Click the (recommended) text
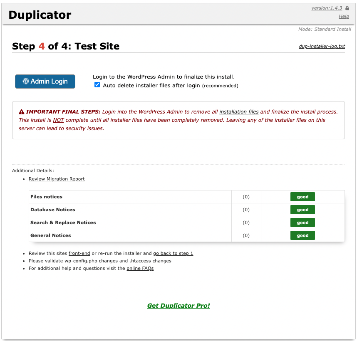Viewport: 357px width, 341px height. [x=220, y=86]
